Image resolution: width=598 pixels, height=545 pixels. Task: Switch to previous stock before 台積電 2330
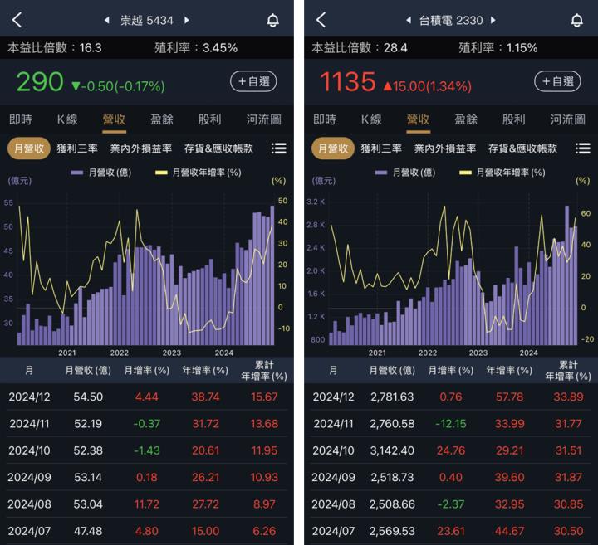[409, 20]
